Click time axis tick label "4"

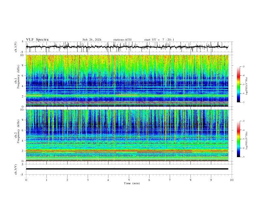(108, 180)
